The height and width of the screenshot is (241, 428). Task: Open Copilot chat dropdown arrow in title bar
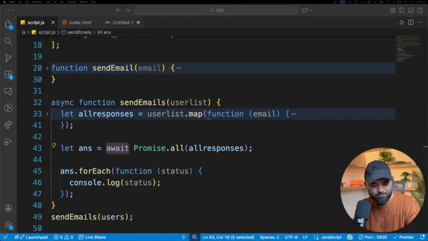coord(311,10)
